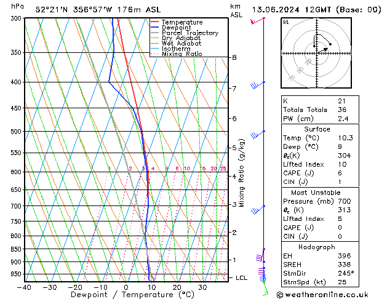Click the Isotherm legend entry
Image resolution: width=387 pixels, height=299 pixels.
pos(170,49)
